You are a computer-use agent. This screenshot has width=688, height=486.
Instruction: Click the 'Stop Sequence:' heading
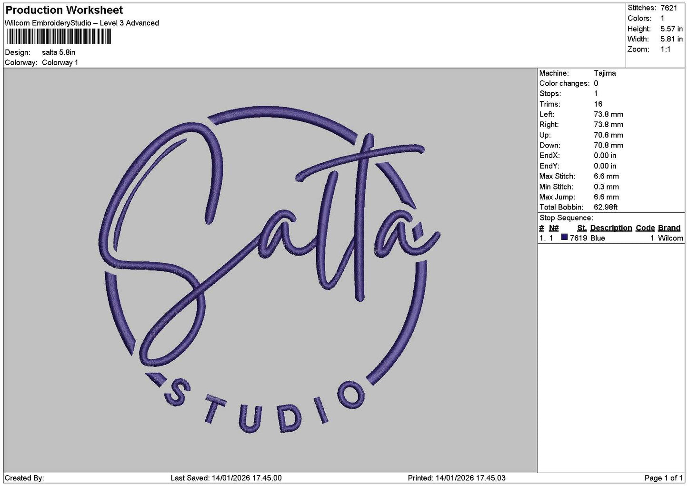pos(566,218)
